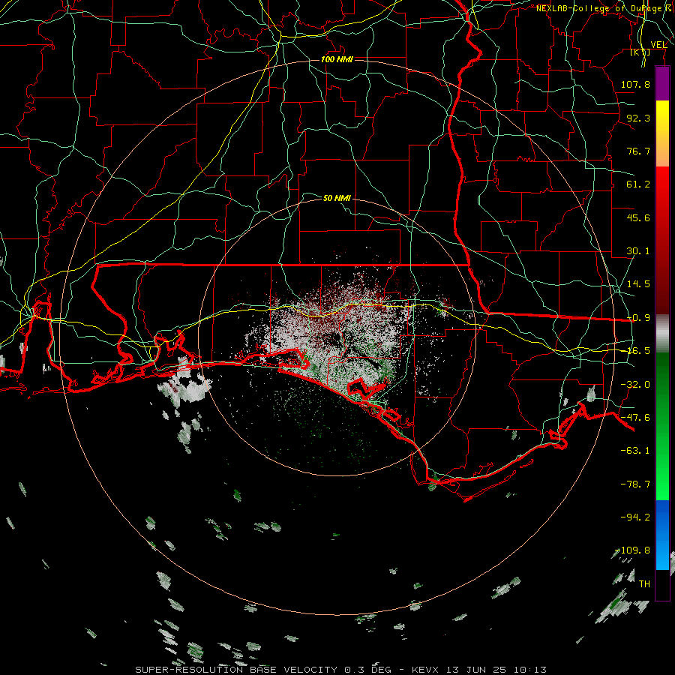Select the 107.8 velocity scale value
This screenshot has height=675, width=675.
(x=635, y=84)
